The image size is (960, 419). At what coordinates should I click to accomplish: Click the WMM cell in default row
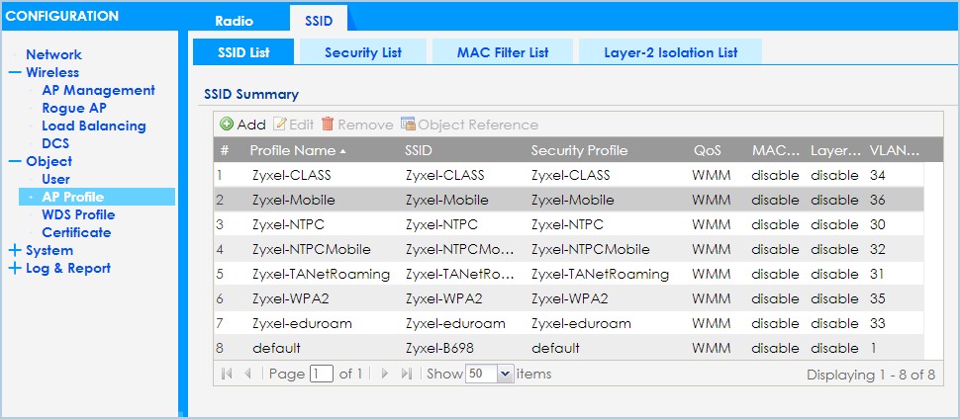tap(712, 349)
